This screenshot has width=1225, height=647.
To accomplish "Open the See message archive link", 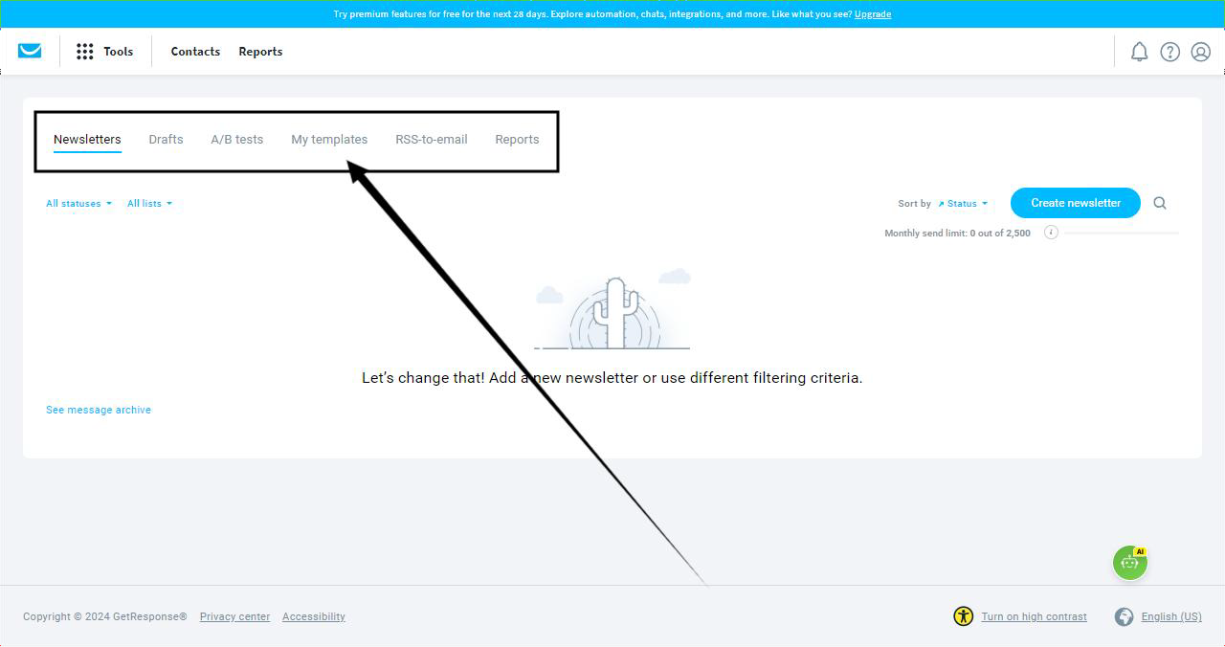I will [x=99, y=410].
